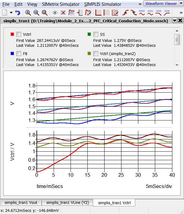
Task: Enable the FB curve checkbox
Action: click(19, 53)
